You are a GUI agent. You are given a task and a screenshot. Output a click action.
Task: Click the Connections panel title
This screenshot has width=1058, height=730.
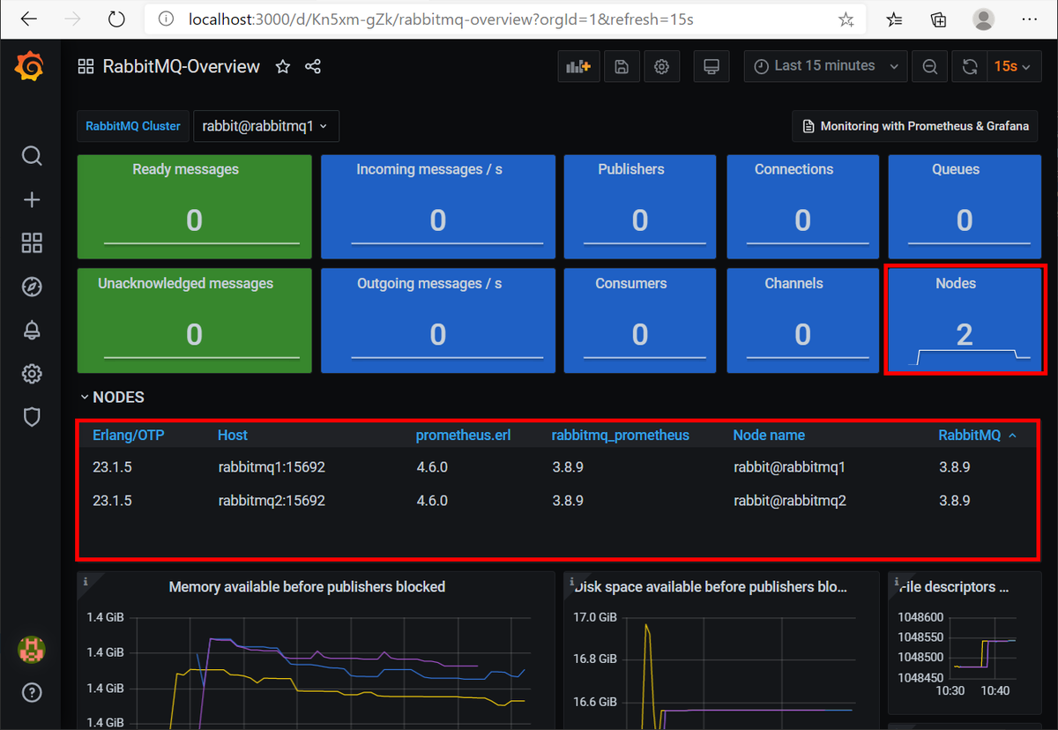click(x=793, y=169)
